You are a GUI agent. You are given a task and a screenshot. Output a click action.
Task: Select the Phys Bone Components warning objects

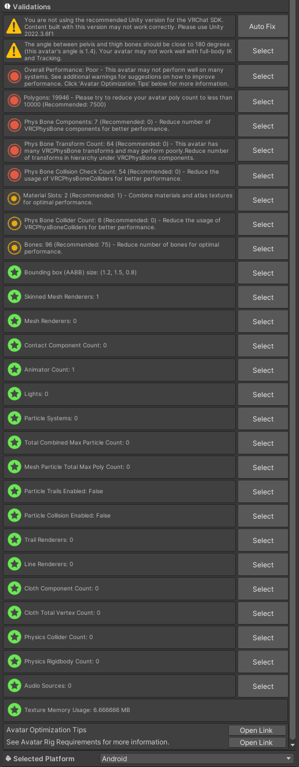coord(262,126)
